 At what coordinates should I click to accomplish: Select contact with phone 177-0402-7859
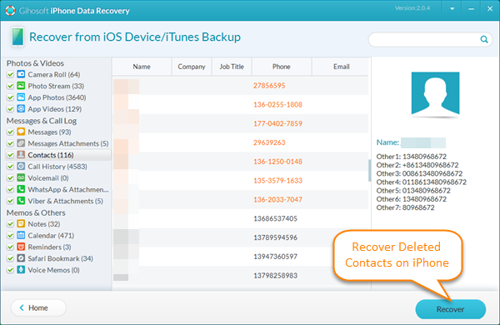[x=241, y=123]
